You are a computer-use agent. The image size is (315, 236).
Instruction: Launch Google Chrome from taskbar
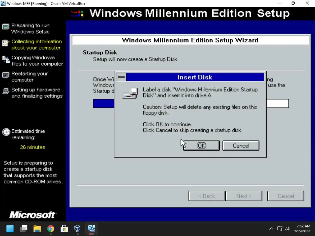pyautogui.click(x=51, y=229)
